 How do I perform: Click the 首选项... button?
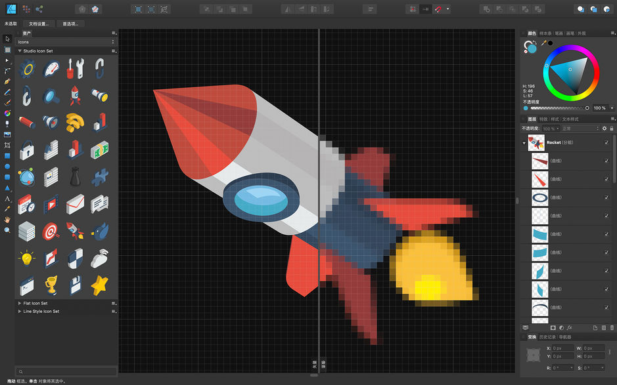point(70,24)
